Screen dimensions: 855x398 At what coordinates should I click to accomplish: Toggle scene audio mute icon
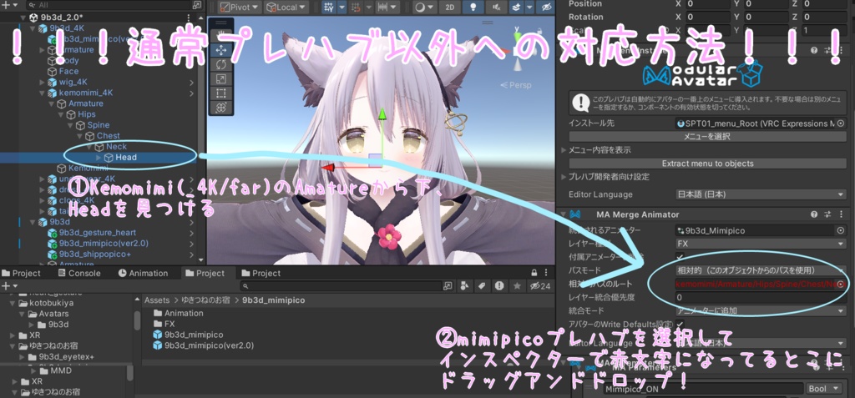(x=496, y=7)
